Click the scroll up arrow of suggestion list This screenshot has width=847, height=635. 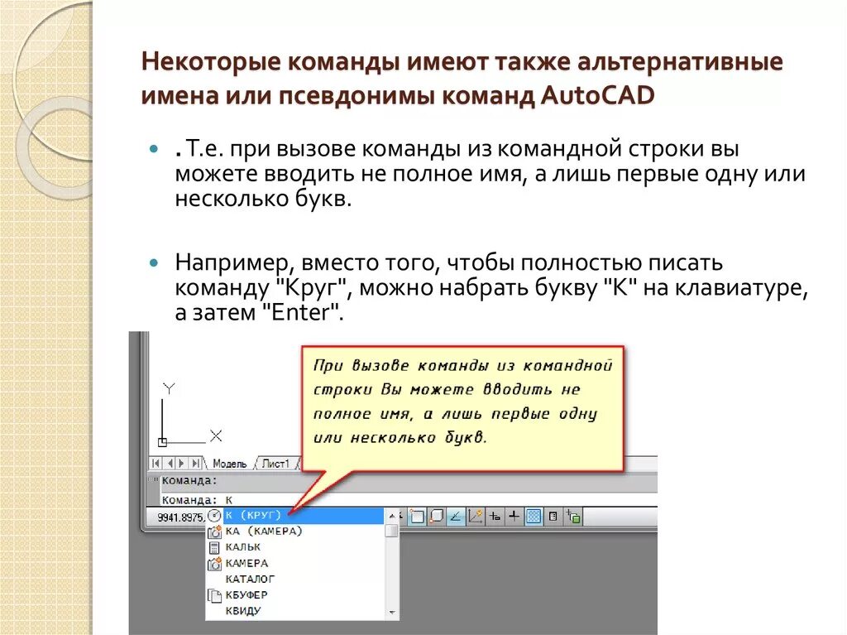tap(392, 516)
